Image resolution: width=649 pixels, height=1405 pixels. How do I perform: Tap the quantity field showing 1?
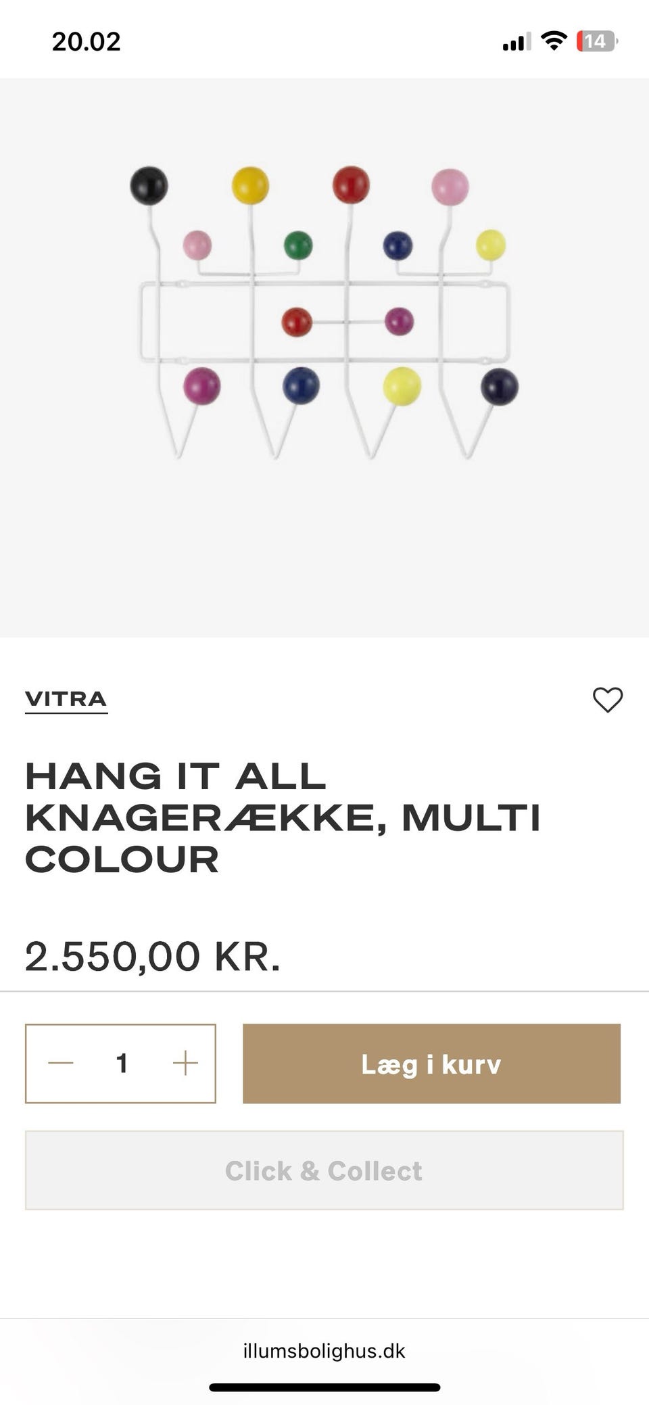tap(122, 1064)
